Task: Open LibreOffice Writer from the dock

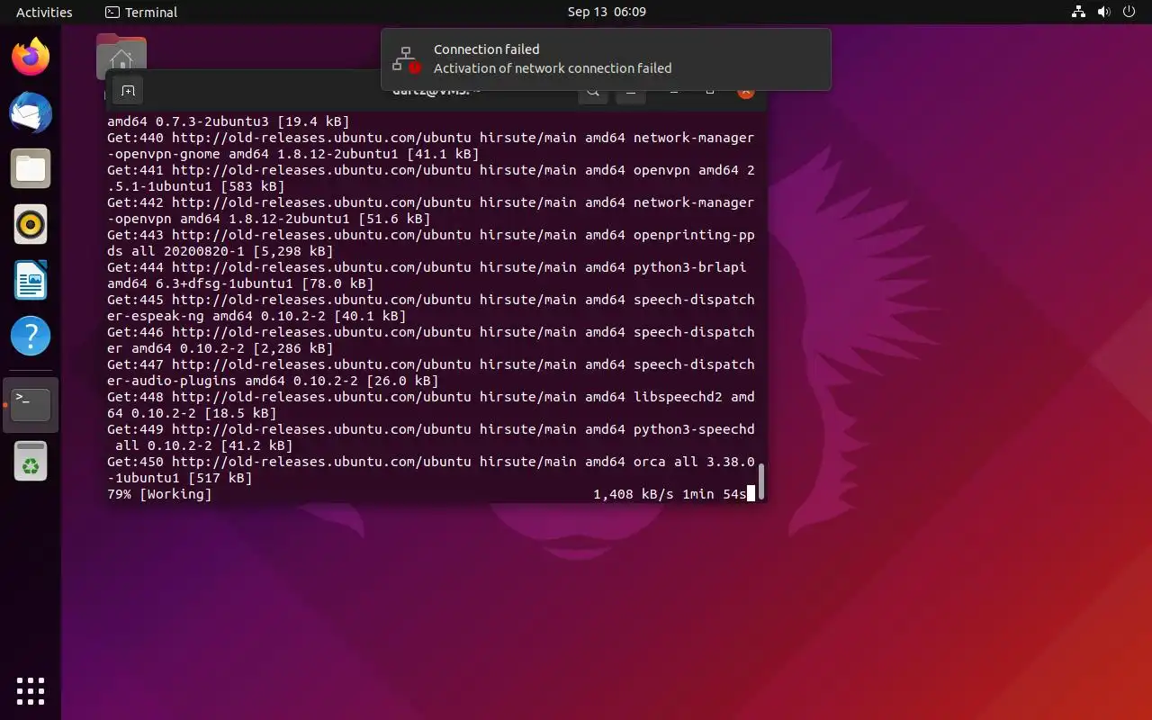Action: click(31, 281)
